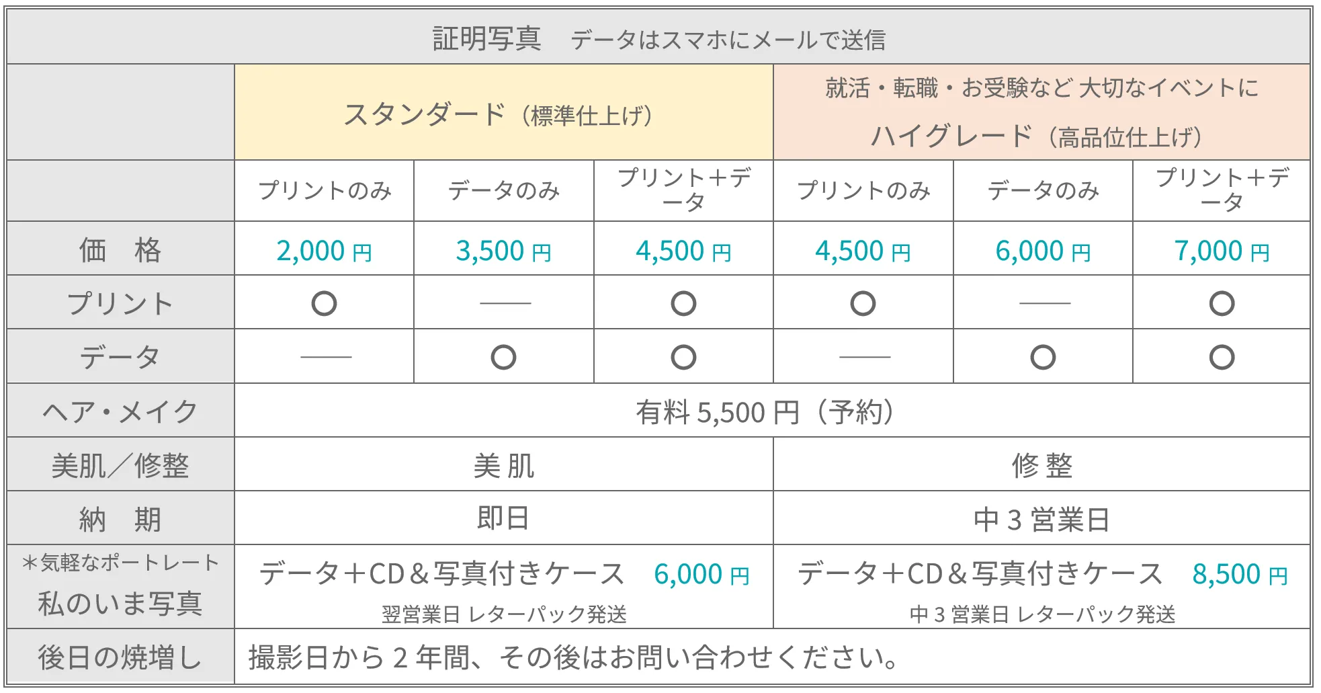The height and width of the screenshot is (693, 1321).
Task: Click the 後日の焼増し row label
Action: (x=120, y=657)
